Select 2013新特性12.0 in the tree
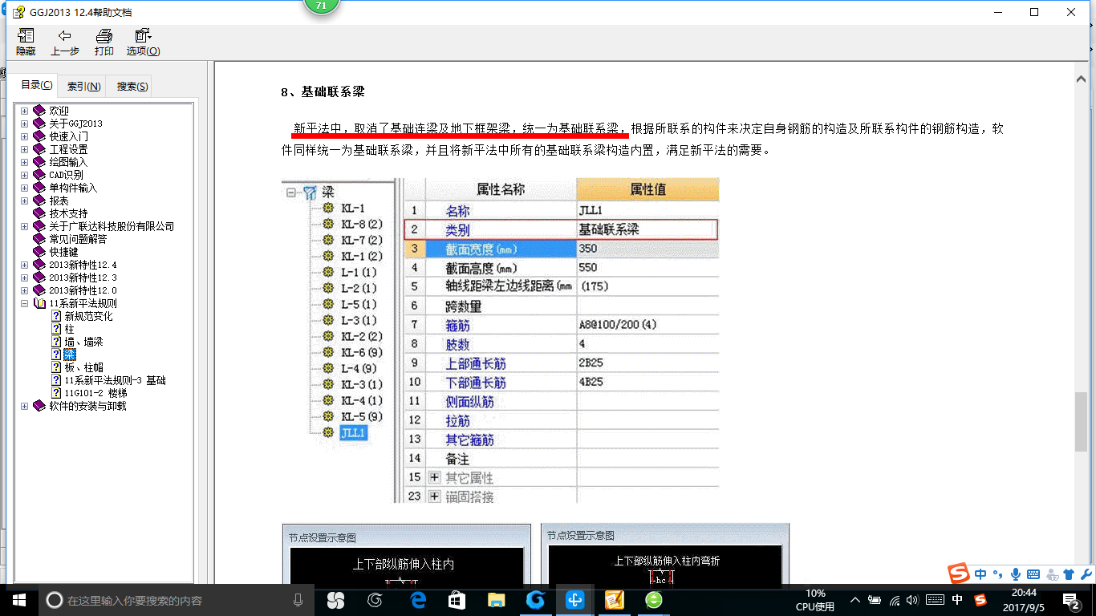 [83, 290]
